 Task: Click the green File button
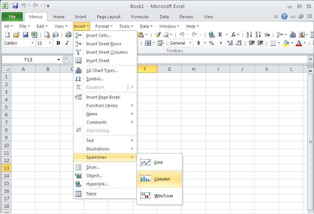pos(12,17)
